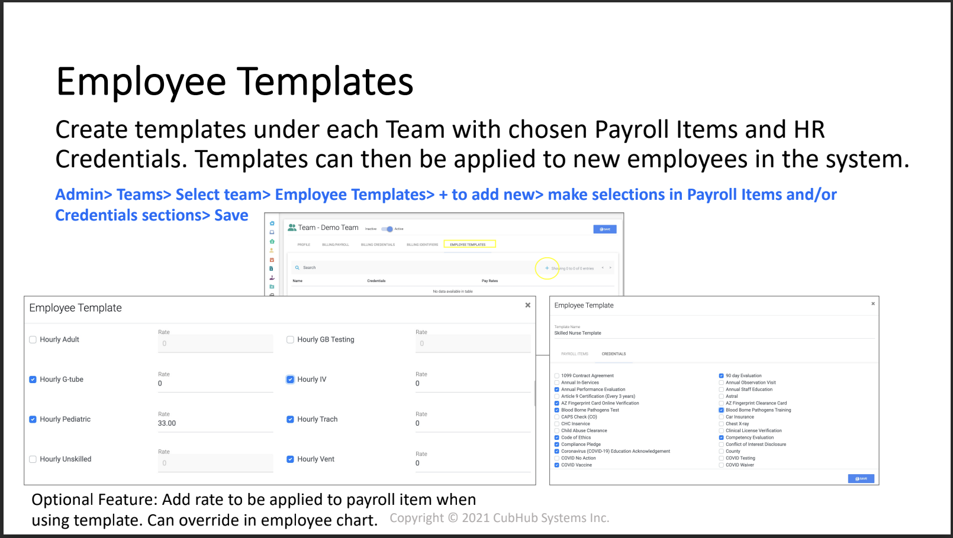Click the Hourly Trach rate field
The height and width of the screenshot is (538, 953).
coord(473,423)
